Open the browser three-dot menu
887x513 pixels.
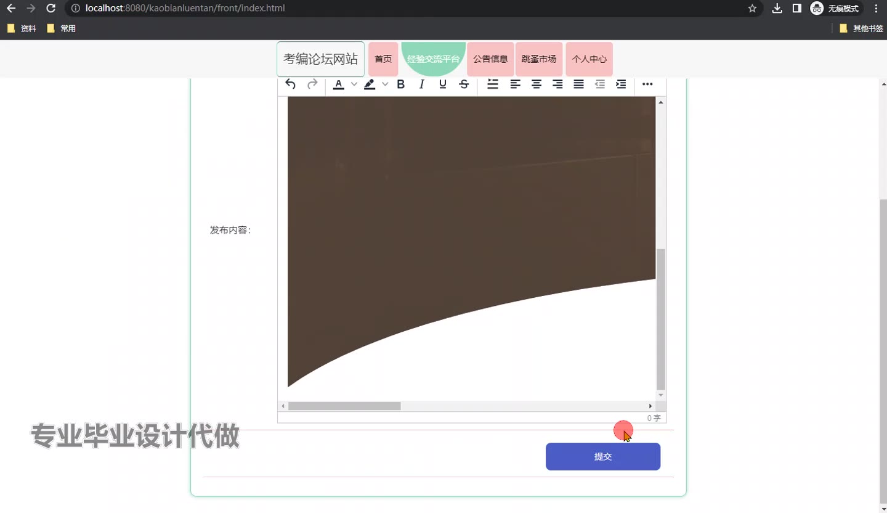(x=876, y=9)
